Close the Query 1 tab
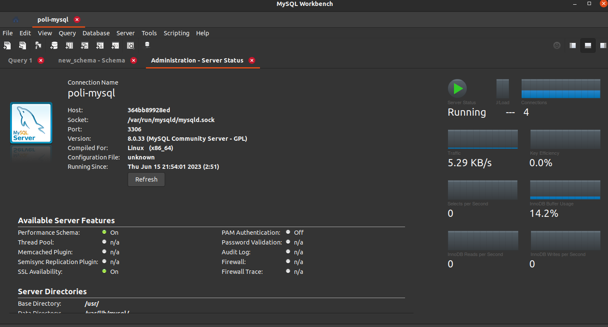 41,60
